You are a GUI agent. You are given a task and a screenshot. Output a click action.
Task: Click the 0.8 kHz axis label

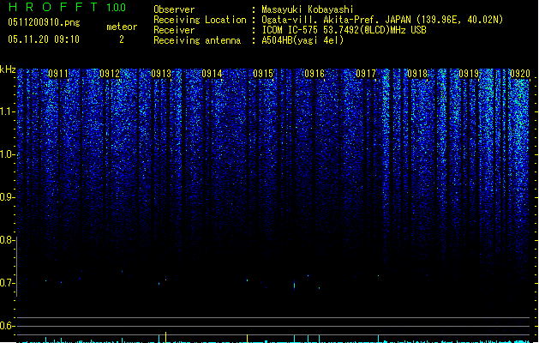click(8, 240)
